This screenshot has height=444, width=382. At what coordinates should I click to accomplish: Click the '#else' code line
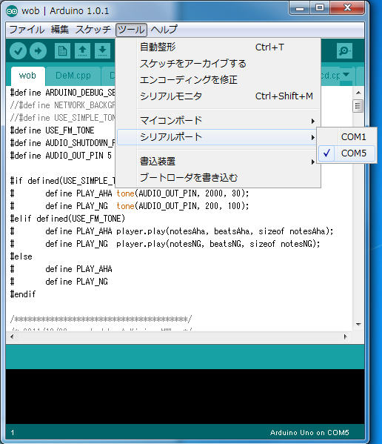click(x=21, y=256)
